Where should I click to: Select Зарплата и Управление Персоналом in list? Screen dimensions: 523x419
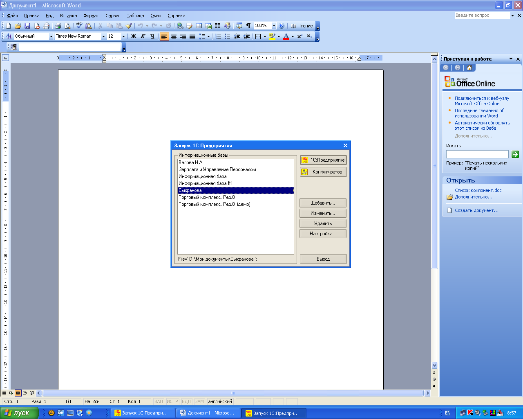click(x=236, y=169)
